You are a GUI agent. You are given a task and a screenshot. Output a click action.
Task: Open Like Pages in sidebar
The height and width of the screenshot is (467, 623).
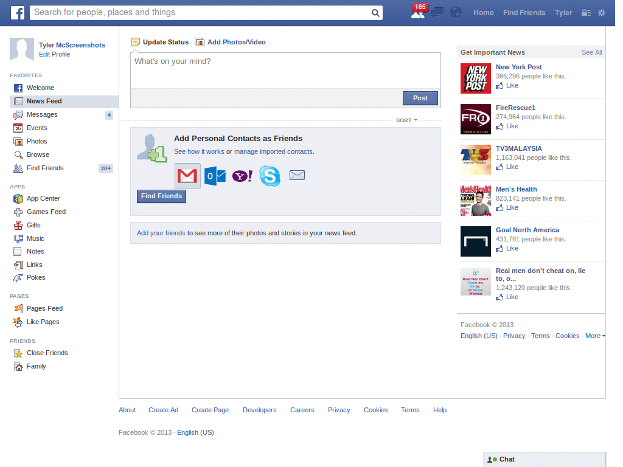coord(43,322)
